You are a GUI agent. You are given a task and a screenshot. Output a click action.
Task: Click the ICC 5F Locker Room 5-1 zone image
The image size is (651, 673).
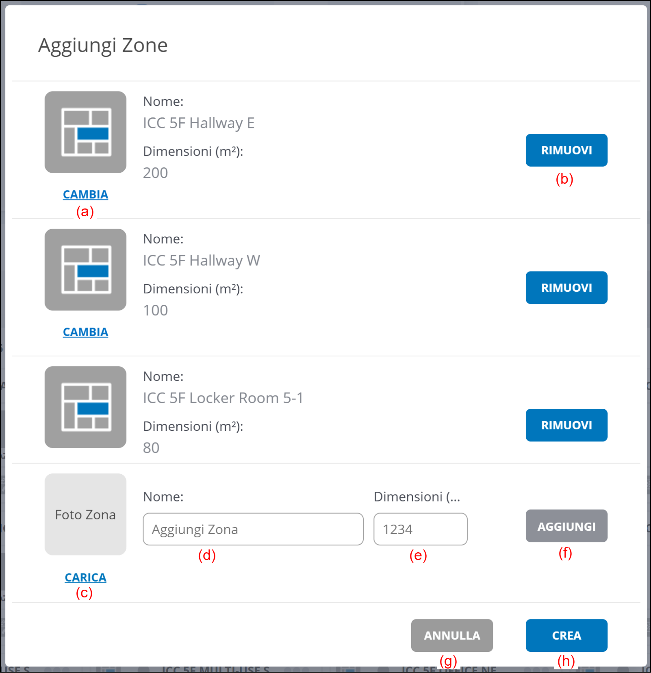tap(85, 407)
